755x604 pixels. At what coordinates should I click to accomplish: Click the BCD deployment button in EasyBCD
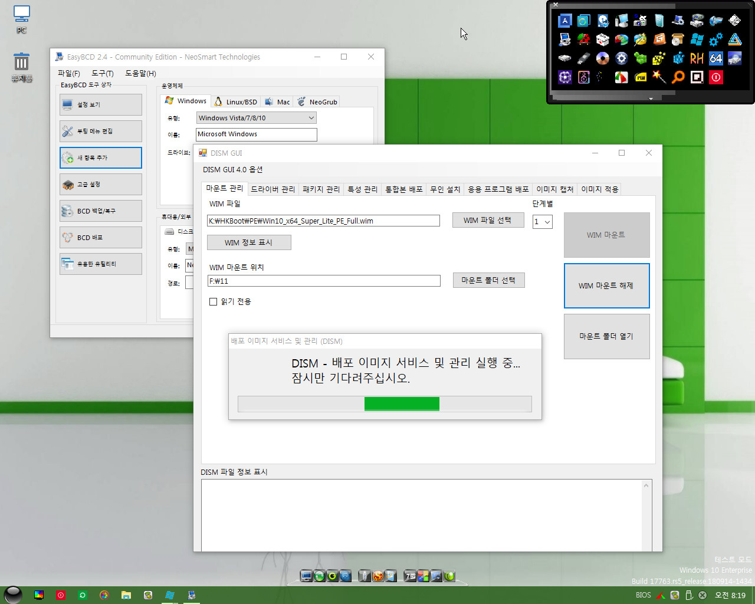pyautogui.click(x=101, y=237)
